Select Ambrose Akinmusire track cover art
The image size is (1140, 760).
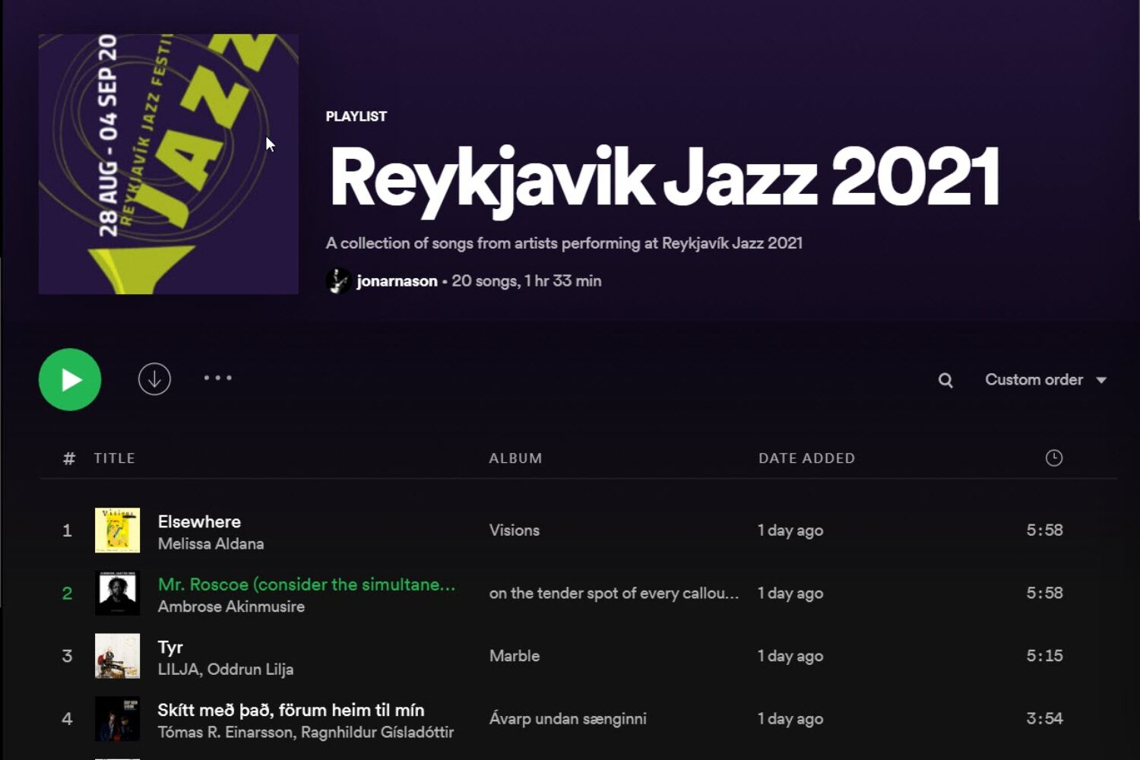tap(117, 594)
